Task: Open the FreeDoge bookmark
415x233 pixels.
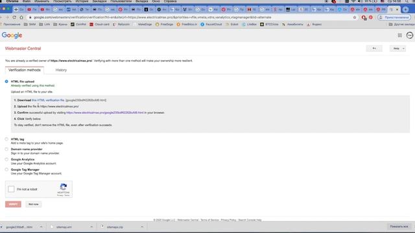Action: 164,25
